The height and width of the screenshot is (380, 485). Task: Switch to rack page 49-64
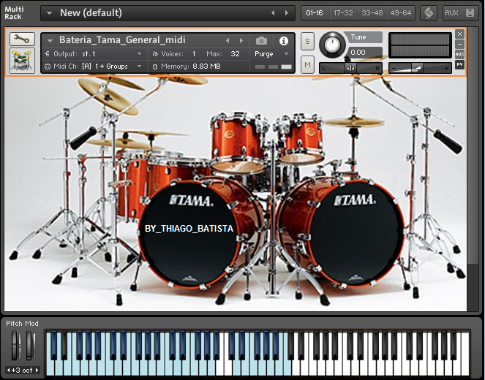[401, 13]
